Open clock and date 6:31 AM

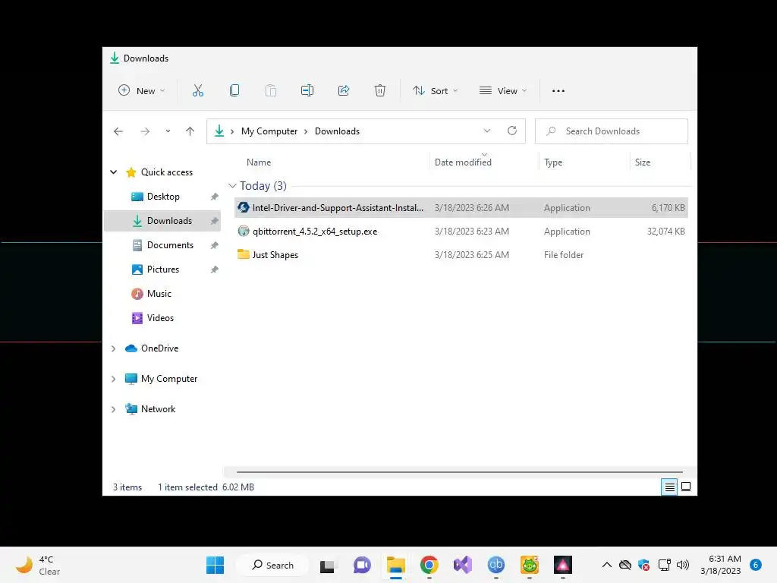click(721, 565)
